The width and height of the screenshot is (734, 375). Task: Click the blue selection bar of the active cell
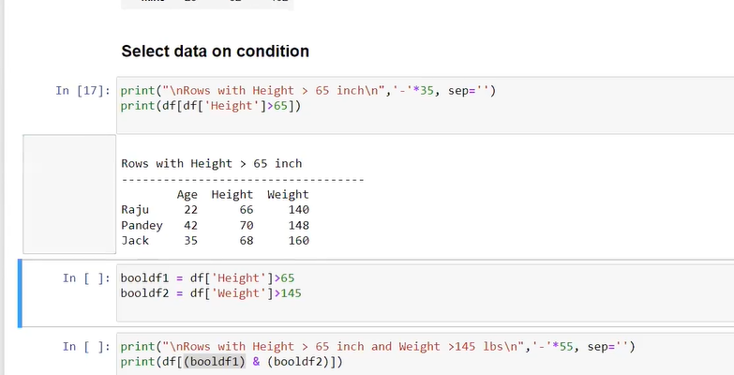20,294
